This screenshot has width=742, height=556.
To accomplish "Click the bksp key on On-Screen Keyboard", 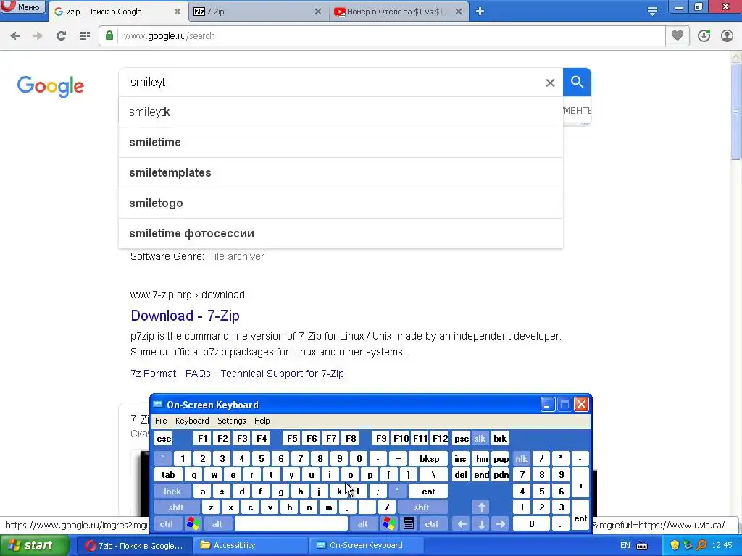I will click(429, 458).
